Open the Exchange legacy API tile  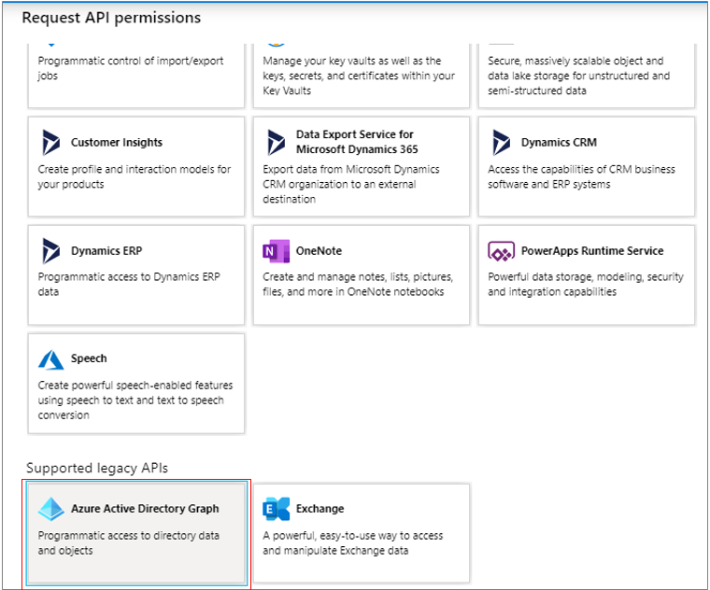pos(362,533)
